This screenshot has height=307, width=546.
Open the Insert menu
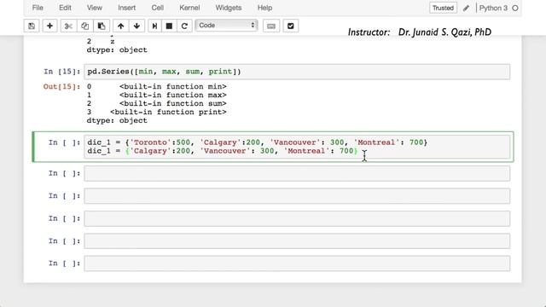coord(127,8)
